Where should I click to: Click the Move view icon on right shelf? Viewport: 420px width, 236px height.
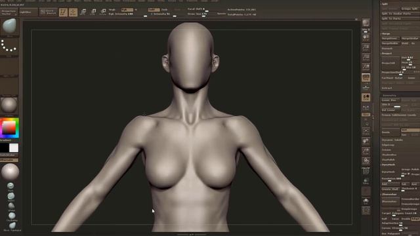click(366, 142)
